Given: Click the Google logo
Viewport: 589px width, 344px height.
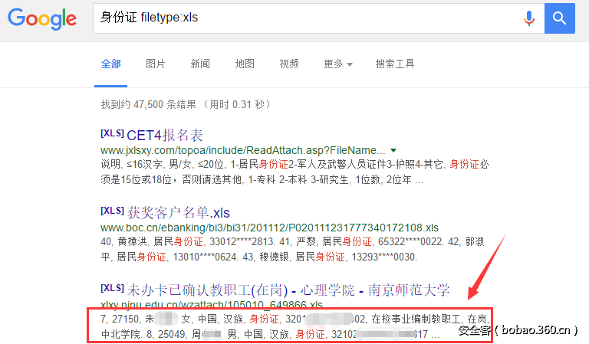Looking at the screenshot, I should pos(42,18).
